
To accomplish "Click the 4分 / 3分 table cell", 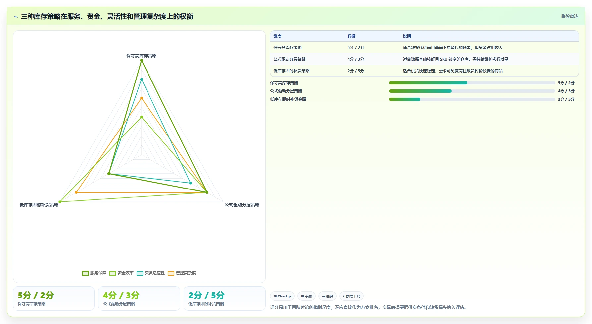I will 356,59.
